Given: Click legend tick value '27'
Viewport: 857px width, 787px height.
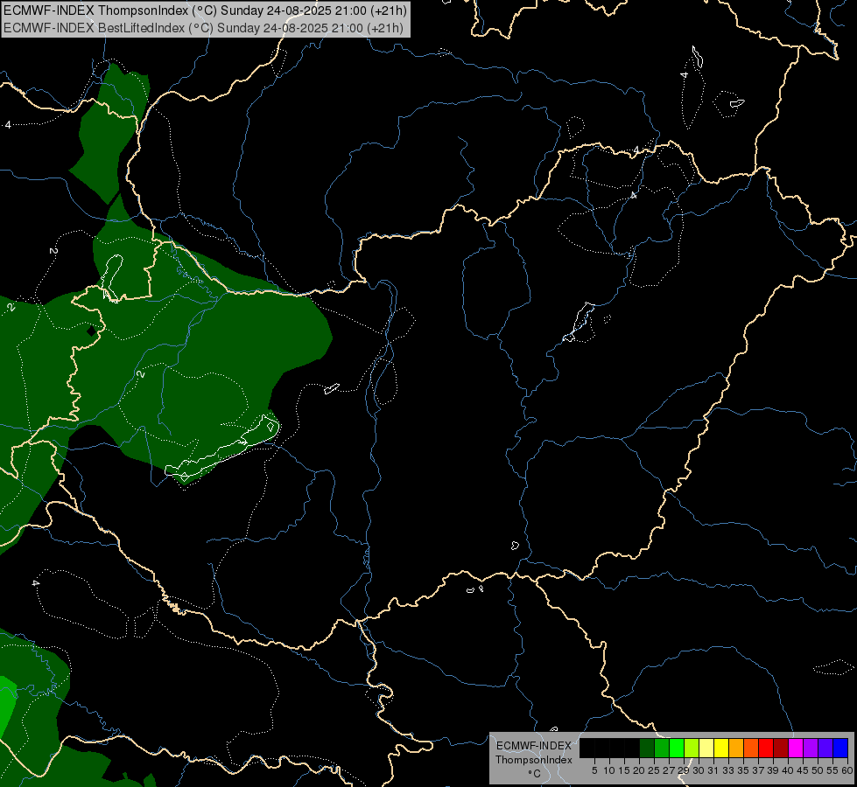Looking at the screenshot, I should [x=669, y=770].
